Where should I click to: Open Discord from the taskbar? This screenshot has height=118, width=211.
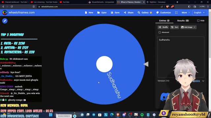(x=124, y=115)
